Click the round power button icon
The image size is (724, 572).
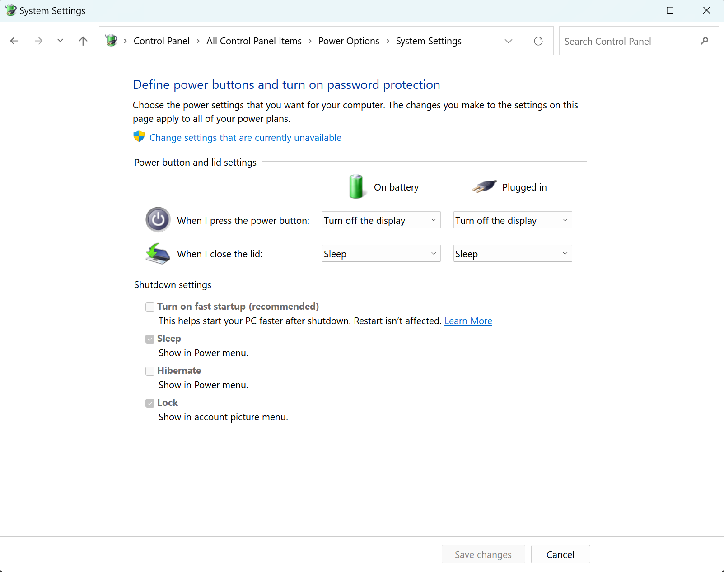click(158, 220)
